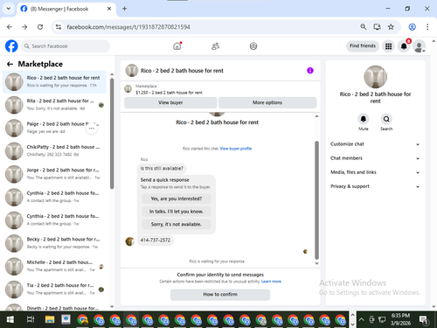Open a new browser tab

[124, 9]
